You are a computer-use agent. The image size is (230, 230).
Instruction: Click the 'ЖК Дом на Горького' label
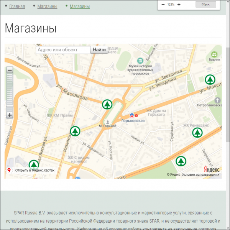pos(156,112)
